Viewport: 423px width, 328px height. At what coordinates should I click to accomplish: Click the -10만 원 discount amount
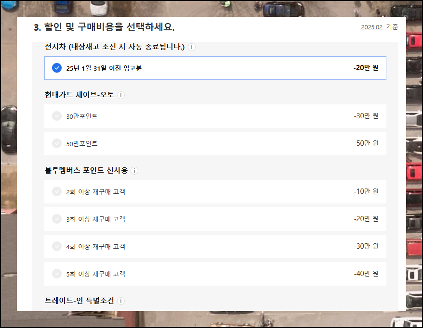366,191
